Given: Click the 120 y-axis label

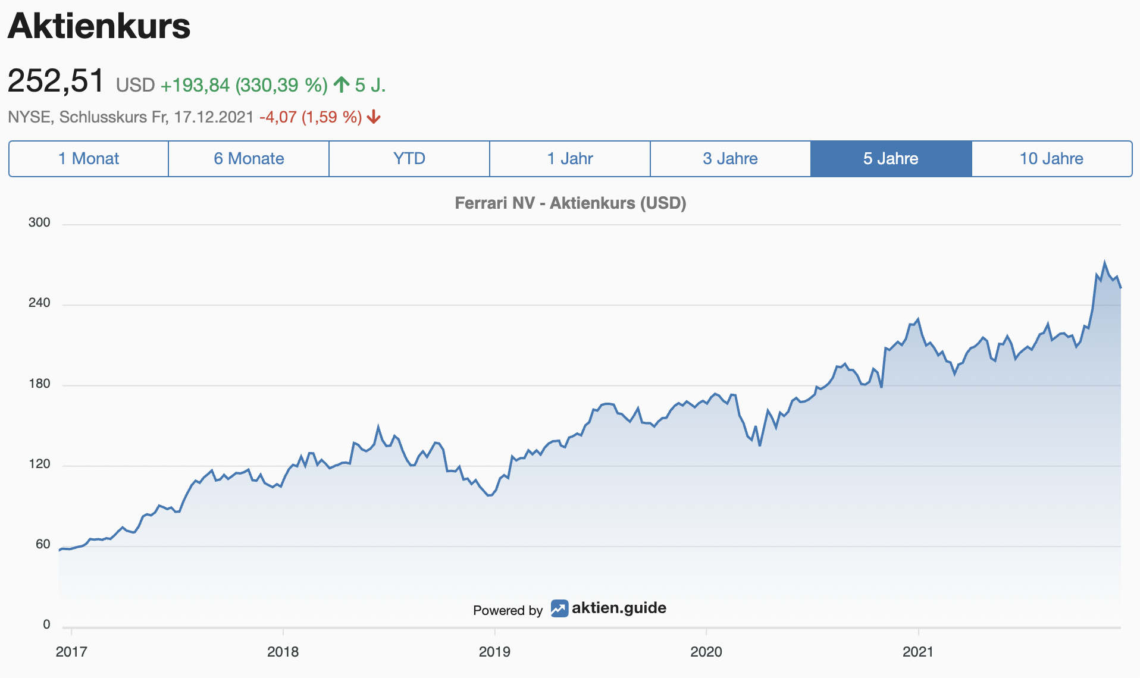Looking at the screenshot, I should pyautogui.click(x=39, y=464).
